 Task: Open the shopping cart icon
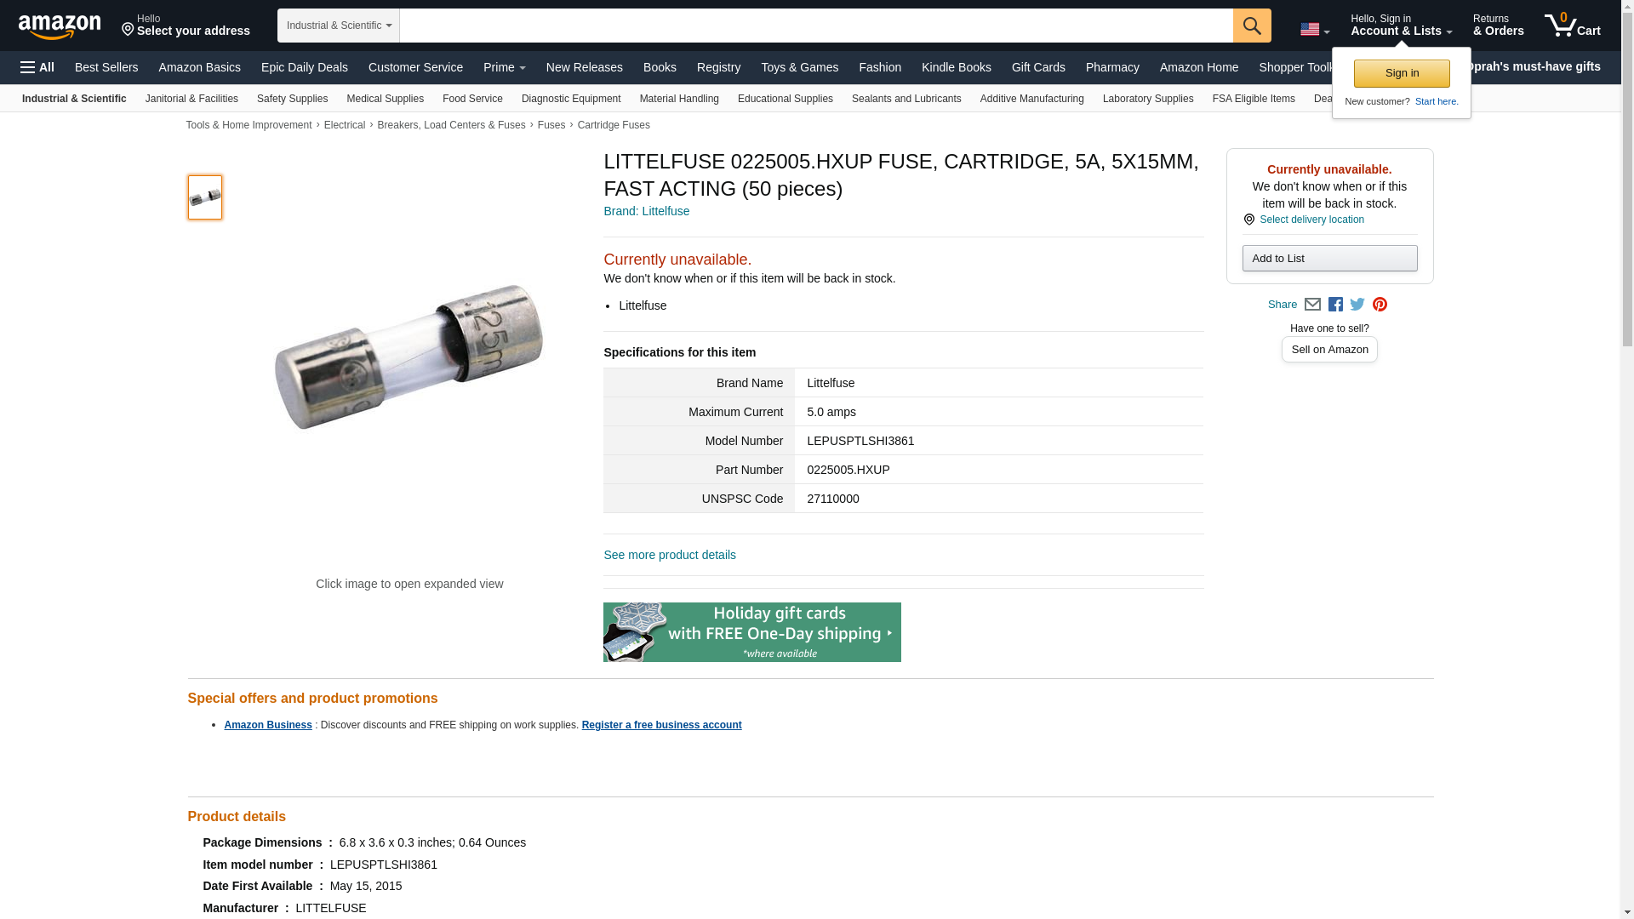click(1573, 26)
